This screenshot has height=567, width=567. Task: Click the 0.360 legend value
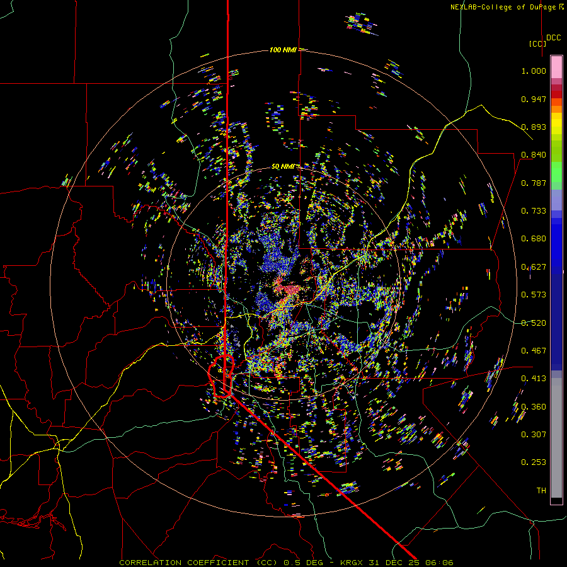(534, 407)
